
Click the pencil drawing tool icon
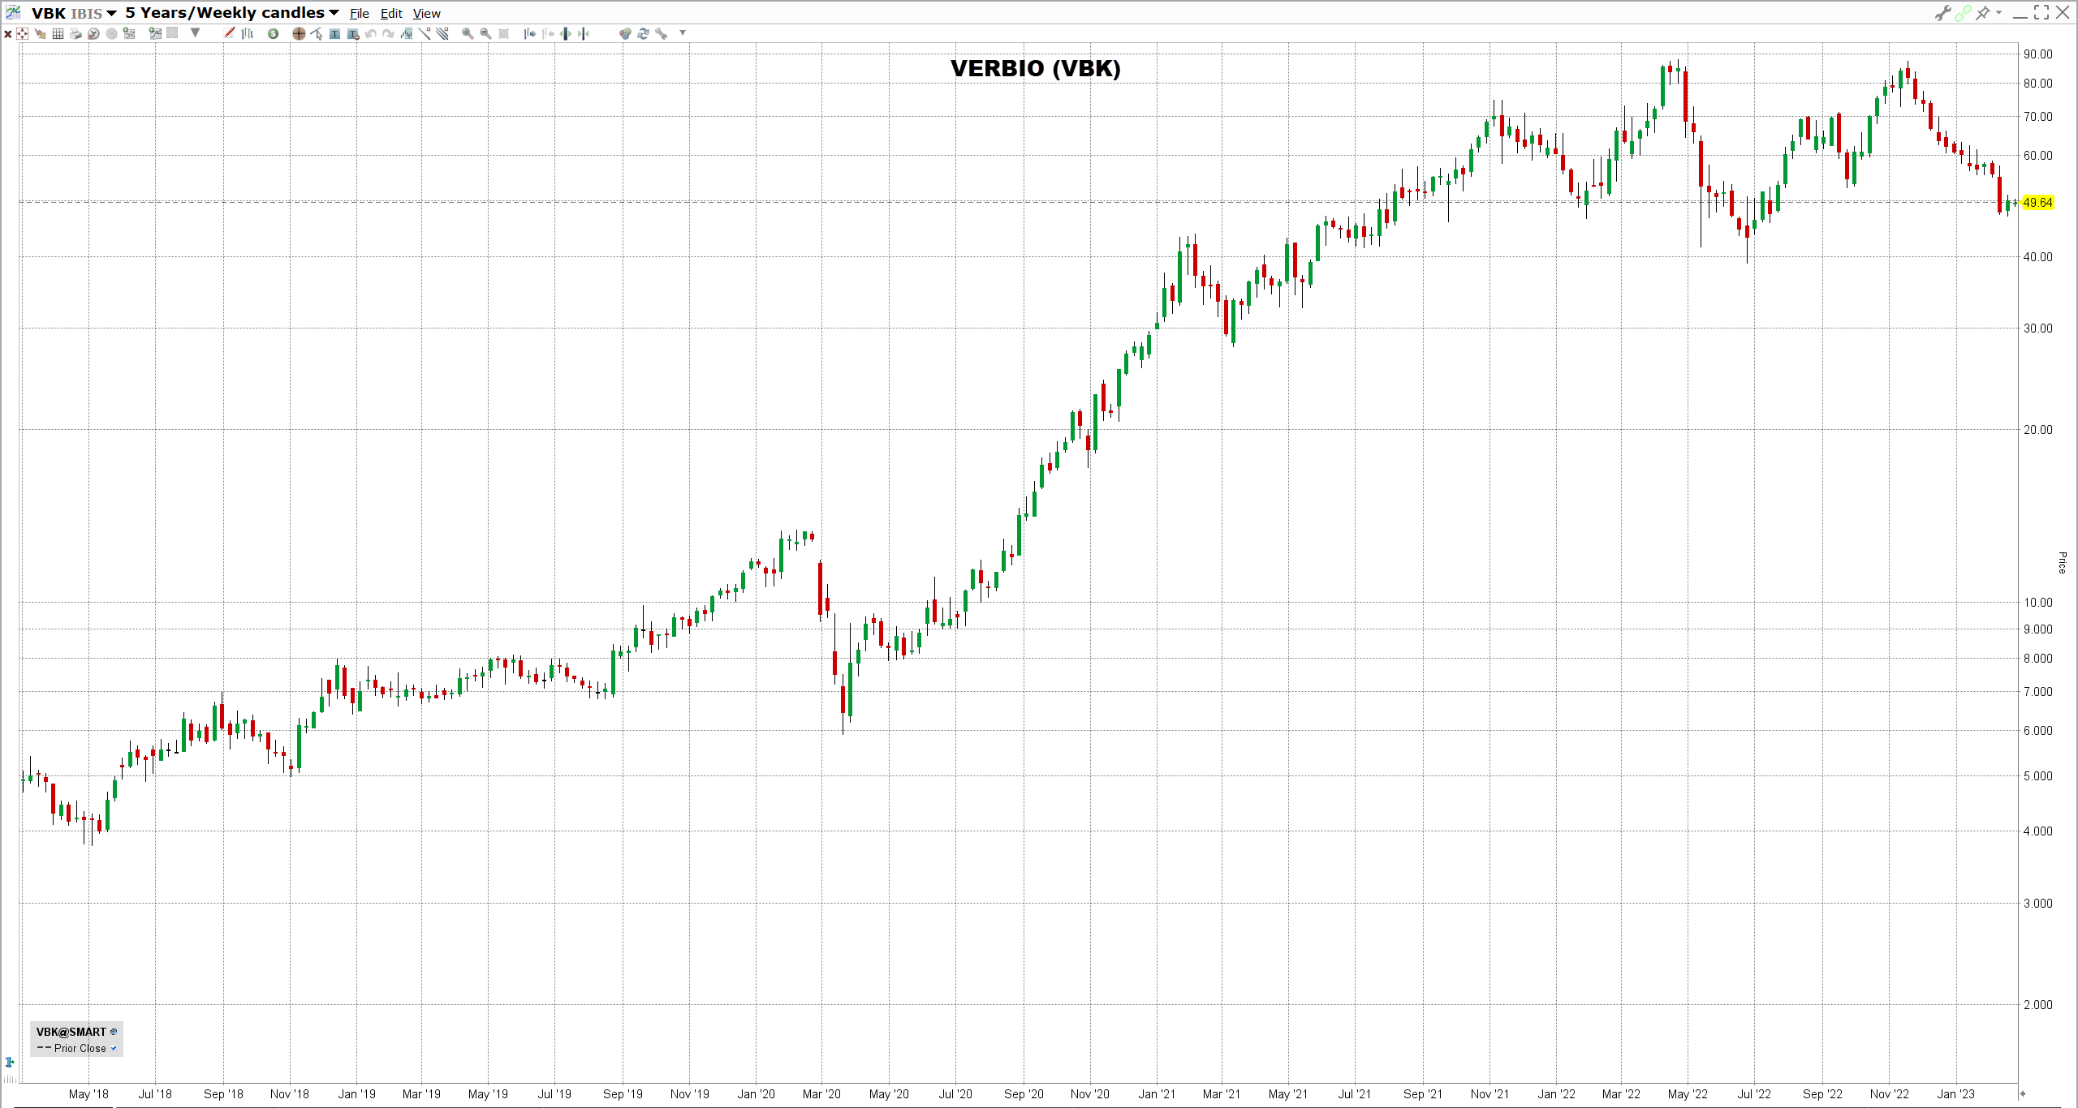point(229,33)
